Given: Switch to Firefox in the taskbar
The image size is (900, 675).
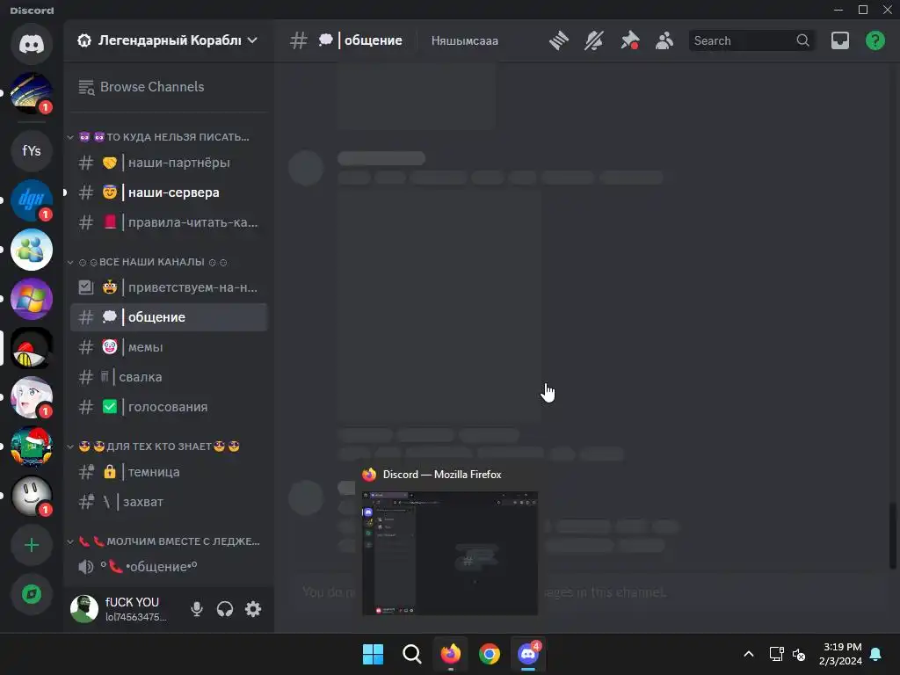Looking at the screenshot, I should [x=451, y=654].
